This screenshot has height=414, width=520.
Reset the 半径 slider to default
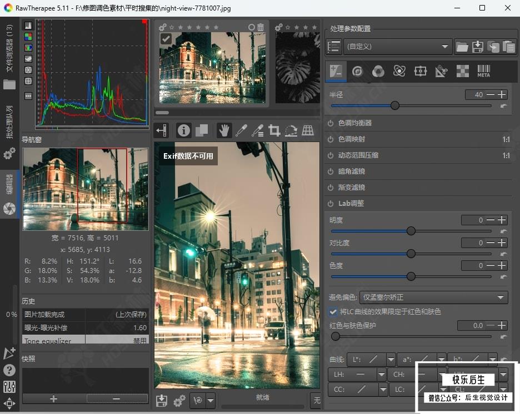(x=503, y=106)
